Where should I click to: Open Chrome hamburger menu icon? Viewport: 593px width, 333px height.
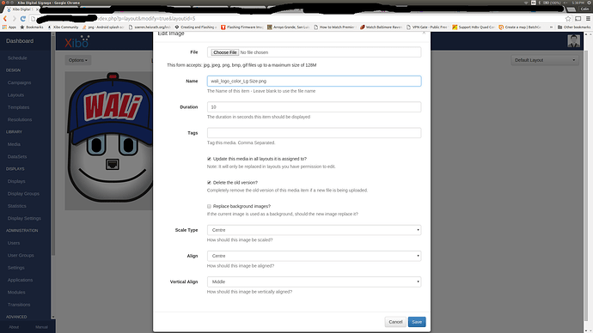pos(588,19)
